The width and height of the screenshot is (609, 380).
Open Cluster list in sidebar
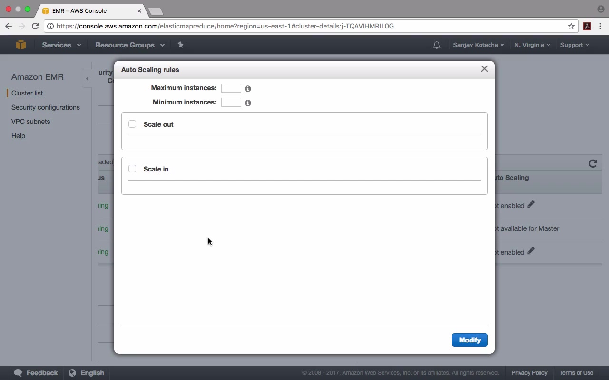click(x=27, y=93)
